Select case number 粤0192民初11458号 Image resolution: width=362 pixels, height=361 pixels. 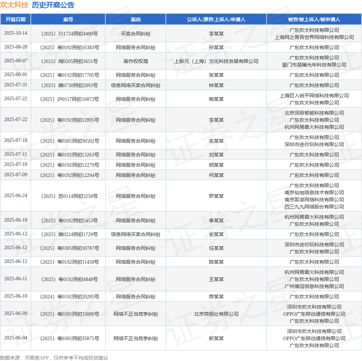point(70,262)
